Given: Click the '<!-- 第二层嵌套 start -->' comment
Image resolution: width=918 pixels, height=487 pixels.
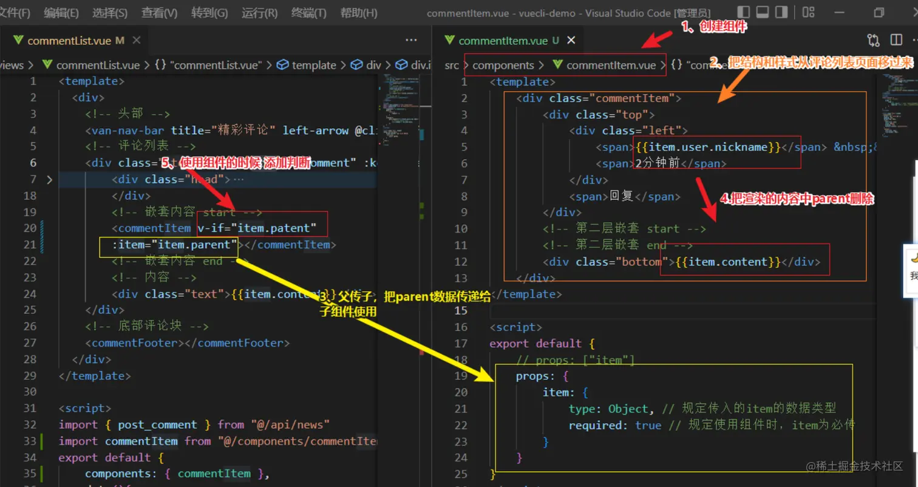Looking at the screenshot, I should 624,229.
